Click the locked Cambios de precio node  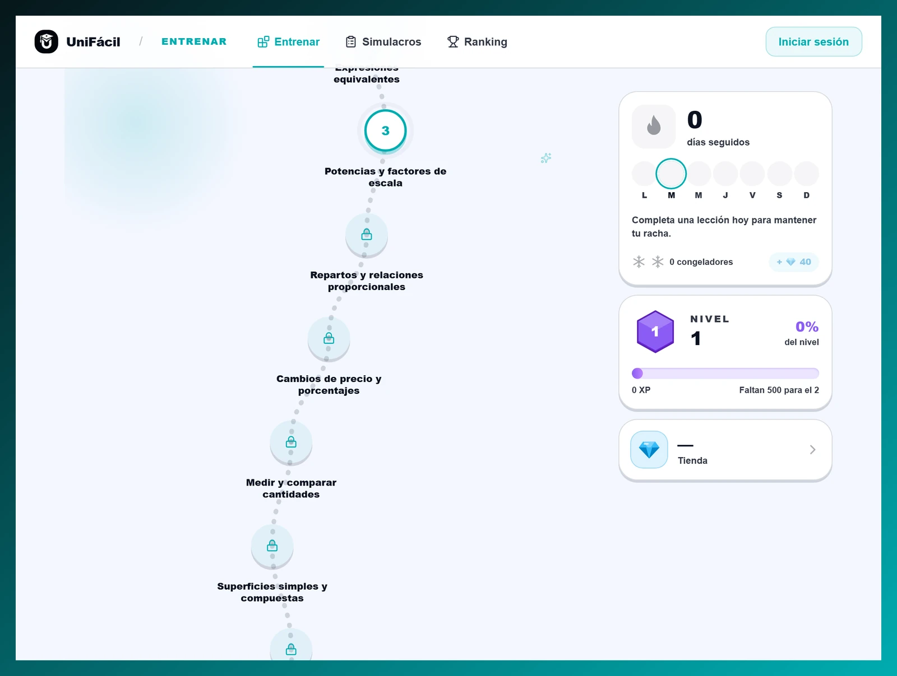[x=329, y=339]
